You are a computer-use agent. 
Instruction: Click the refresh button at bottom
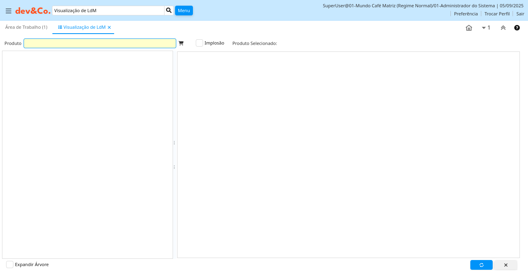(x=481, y=265)
